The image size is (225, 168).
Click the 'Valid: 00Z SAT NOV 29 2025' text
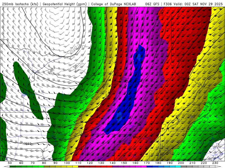click(x=199, y=4)
